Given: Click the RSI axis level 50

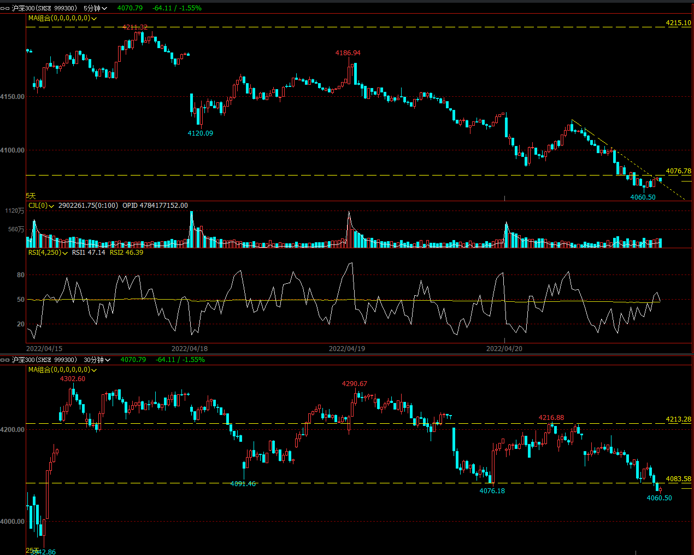Looking at the screenshot, I should pyautogui.click(x=21, y=300).
